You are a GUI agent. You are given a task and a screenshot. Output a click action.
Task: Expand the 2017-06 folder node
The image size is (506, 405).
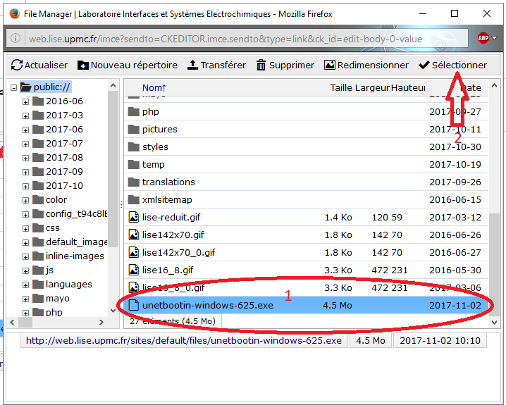coord(25,130)
